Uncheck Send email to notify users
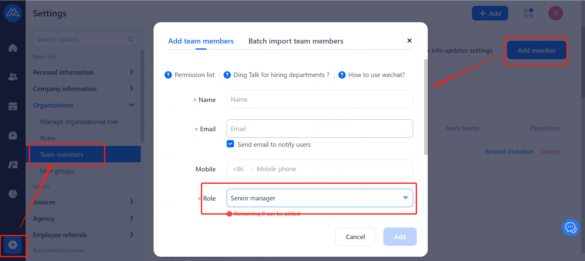 point(230,144)
